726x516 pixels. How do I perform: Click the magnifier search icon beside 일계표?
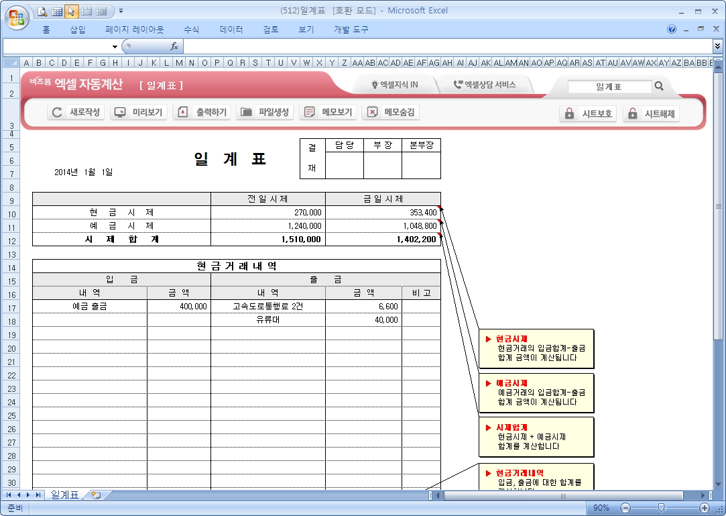pos(659,86)
